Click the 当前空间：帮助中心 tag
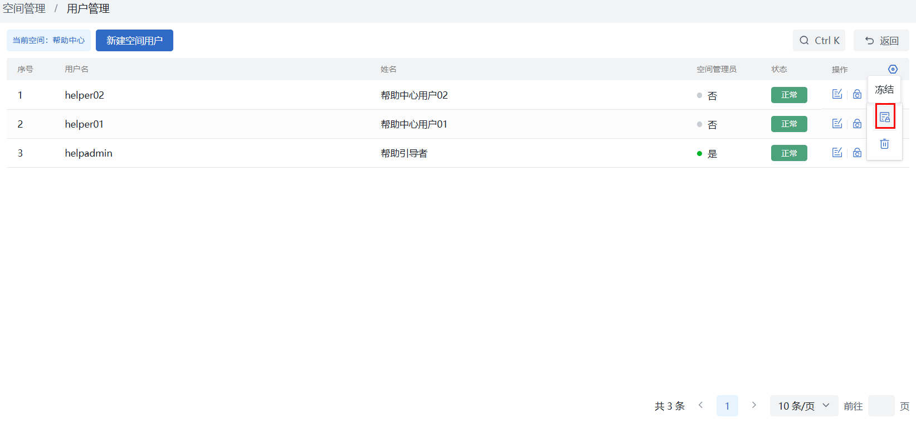Screen dimensions: 916x423 [48, 40]
